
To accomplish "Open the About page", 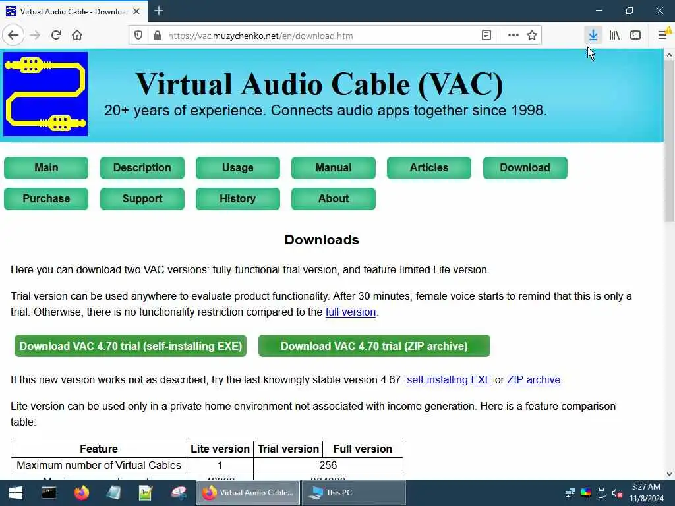I will point(333,198).
